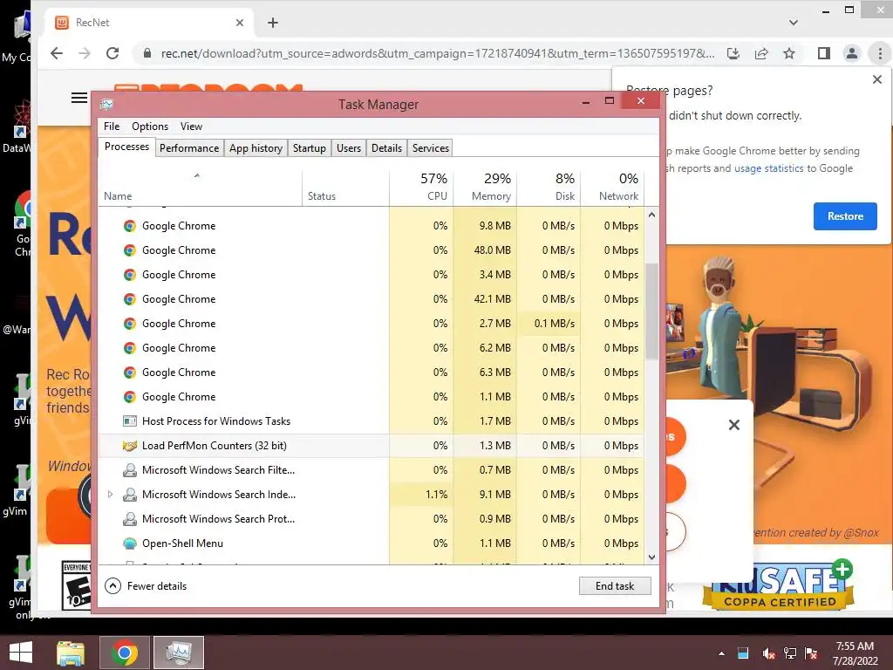This screenshot has height=670, width=893.
Task: Sort by the Network column header
Action: pyautogui.click(x=613, y=188)
